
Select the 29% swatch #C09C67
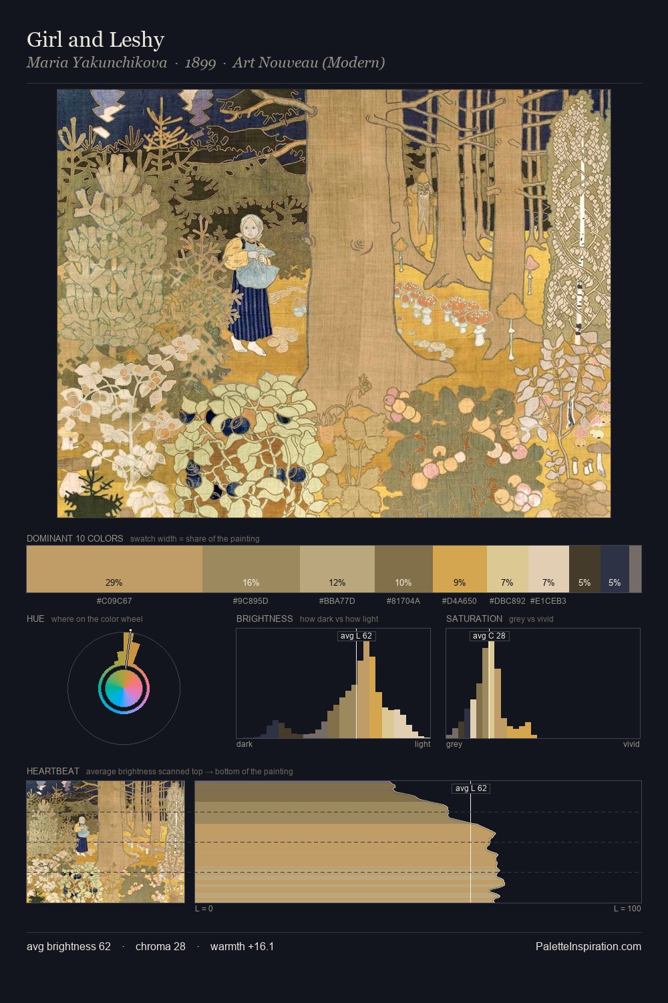pyautogui.click(x=114, y=569)
